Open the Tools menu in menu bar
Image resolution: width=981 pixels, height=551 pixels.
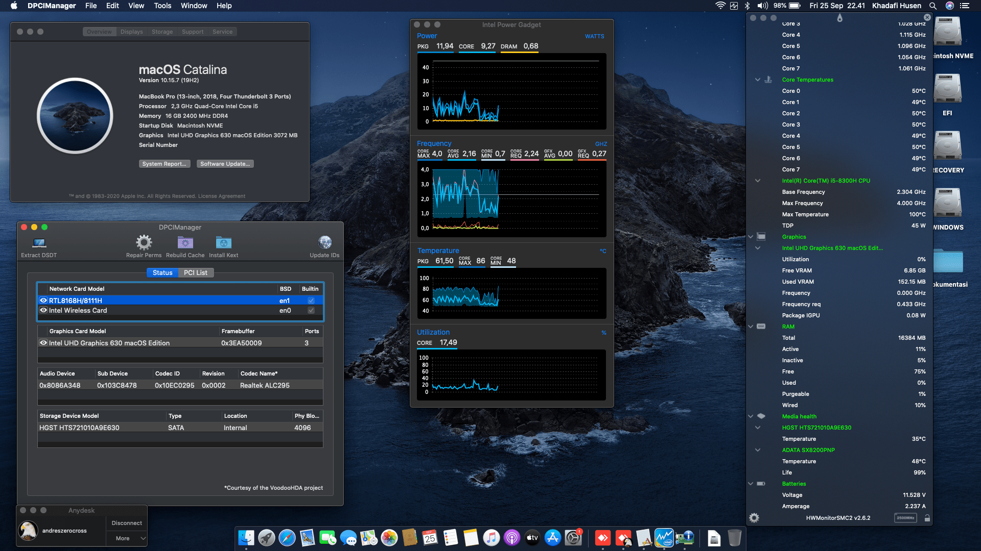(x=162, y=6)
